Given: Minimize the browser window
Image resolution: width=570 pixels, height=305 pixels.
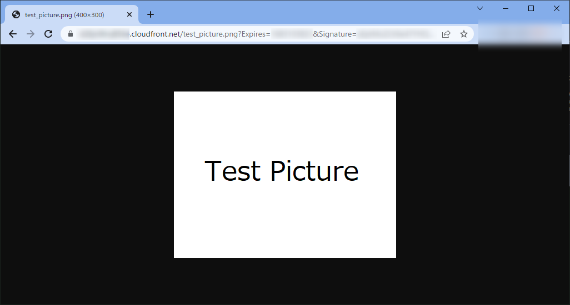Looking at the screenshot, I should [x=506, y=8].
